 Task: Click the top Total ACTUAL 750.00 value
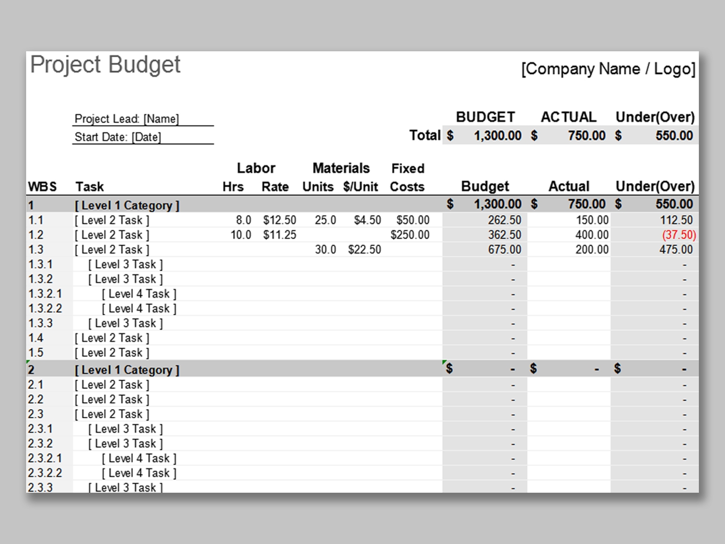(x=586, y=136)
